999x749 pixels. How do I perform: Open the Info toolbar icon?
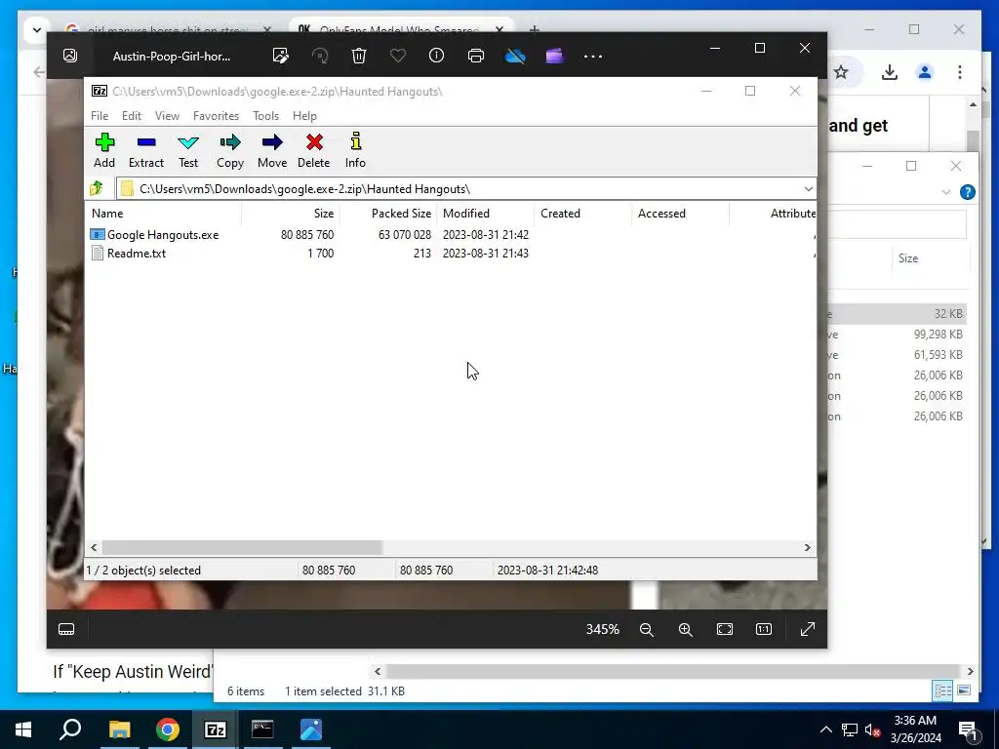(355, 150)
